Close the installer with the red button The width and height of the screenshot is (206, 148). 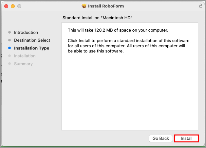[6, 6]
